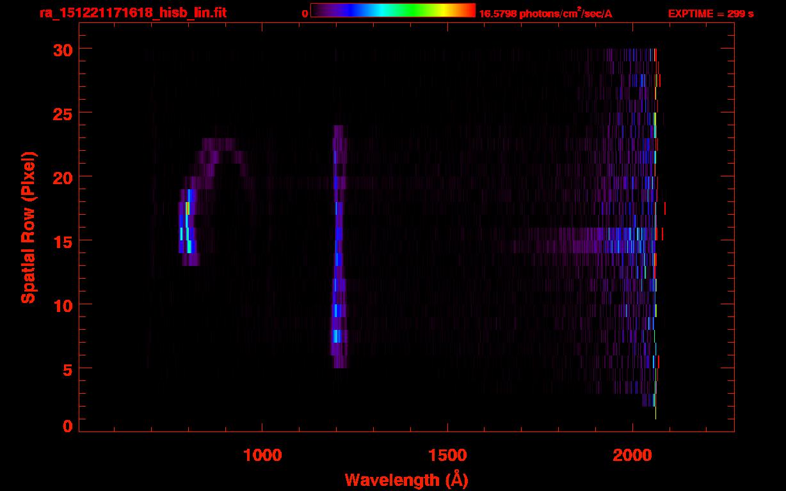Screen dimensions: 786x491
Task: Click the vertical emission line near 1200 Å
Action: point(338,247)
